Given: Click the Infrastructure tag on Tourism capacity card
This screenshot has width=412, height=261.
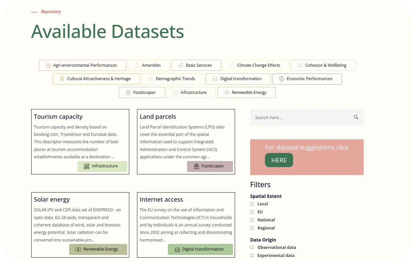Looking at the screenshot, I should (x=102, y=166).
